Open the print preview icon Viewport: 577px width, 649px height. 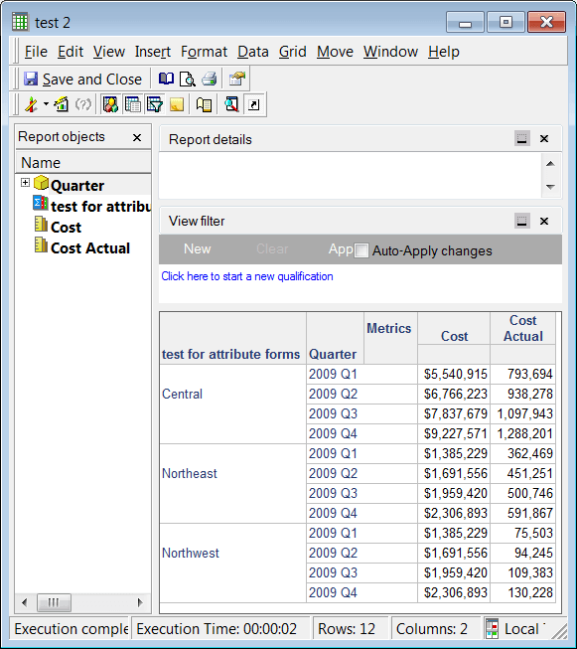pyautogui.click(x=188, y=79)
